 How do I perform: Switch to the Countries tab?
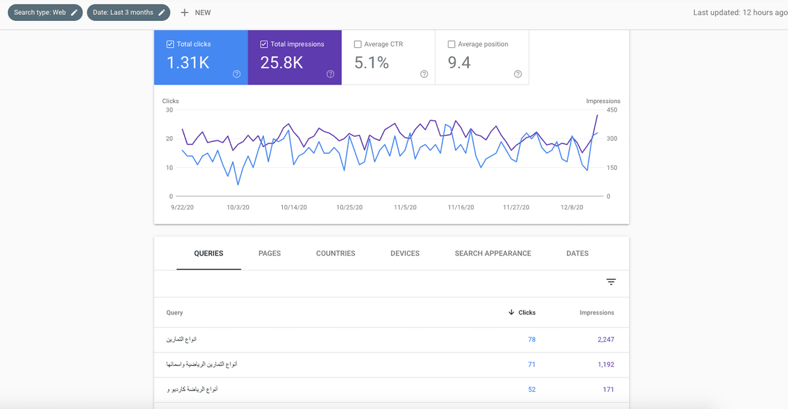click(336, 253)
